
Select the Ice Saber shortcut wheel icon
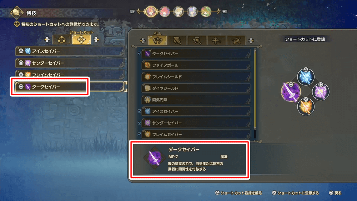pyautogui.click(x=306, y=77)
